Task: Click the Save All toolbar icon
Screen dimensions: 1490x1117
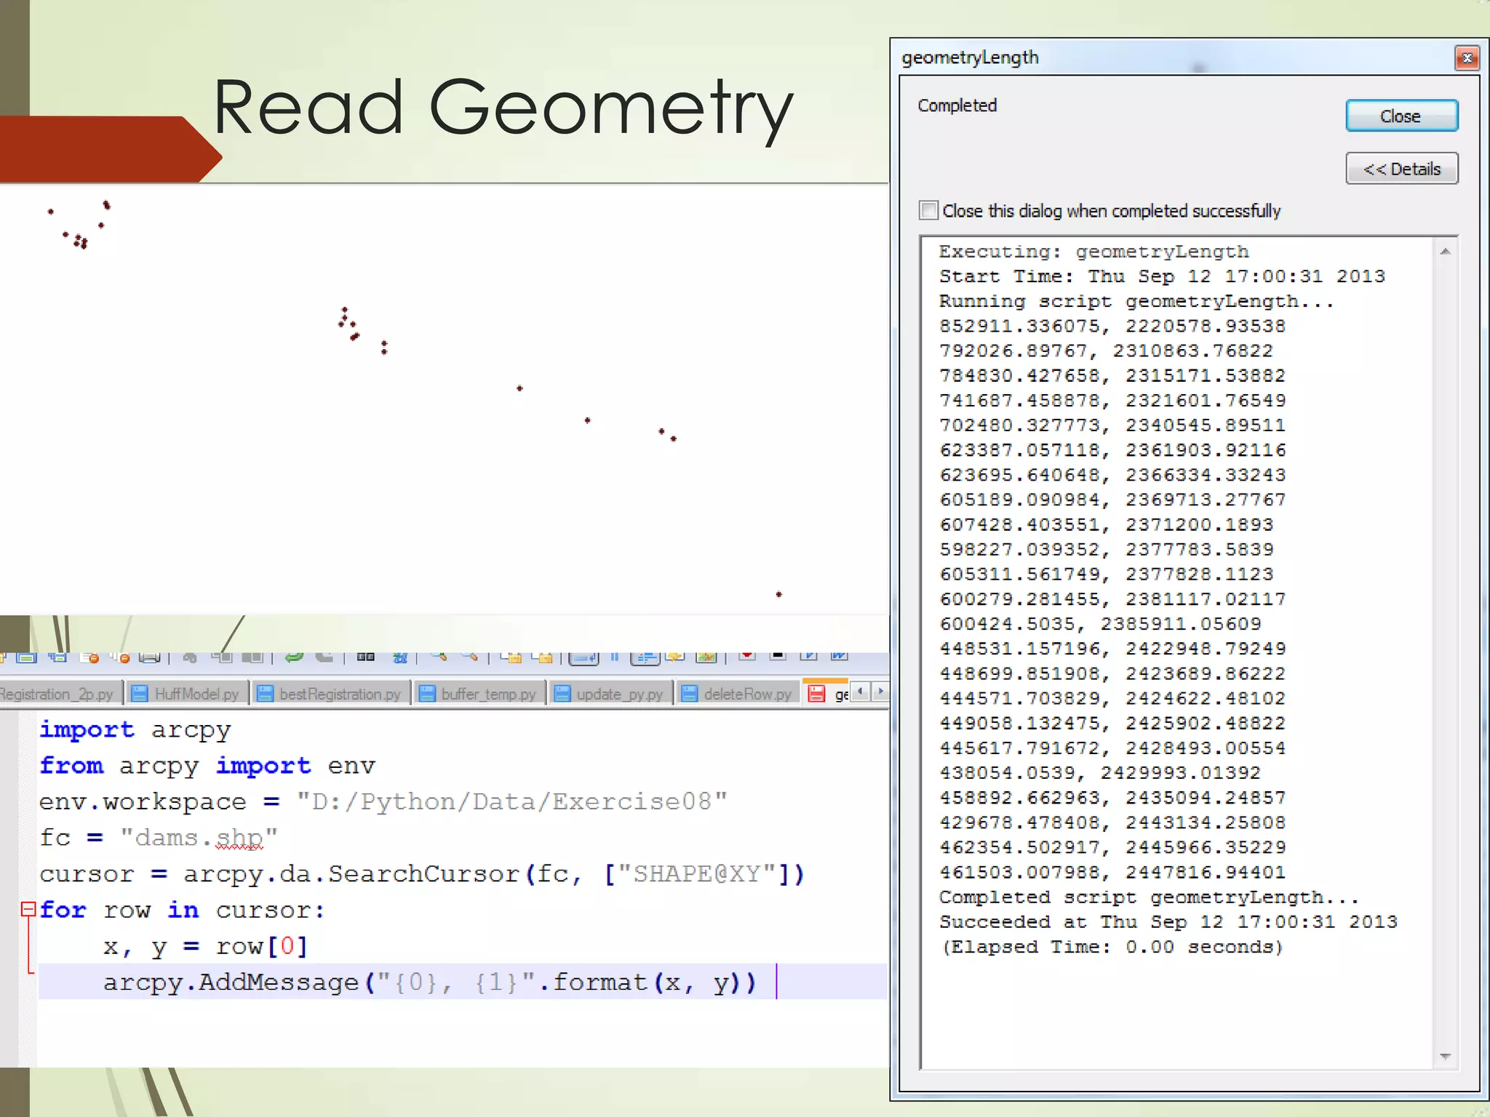Action: (x=58, y=657)
